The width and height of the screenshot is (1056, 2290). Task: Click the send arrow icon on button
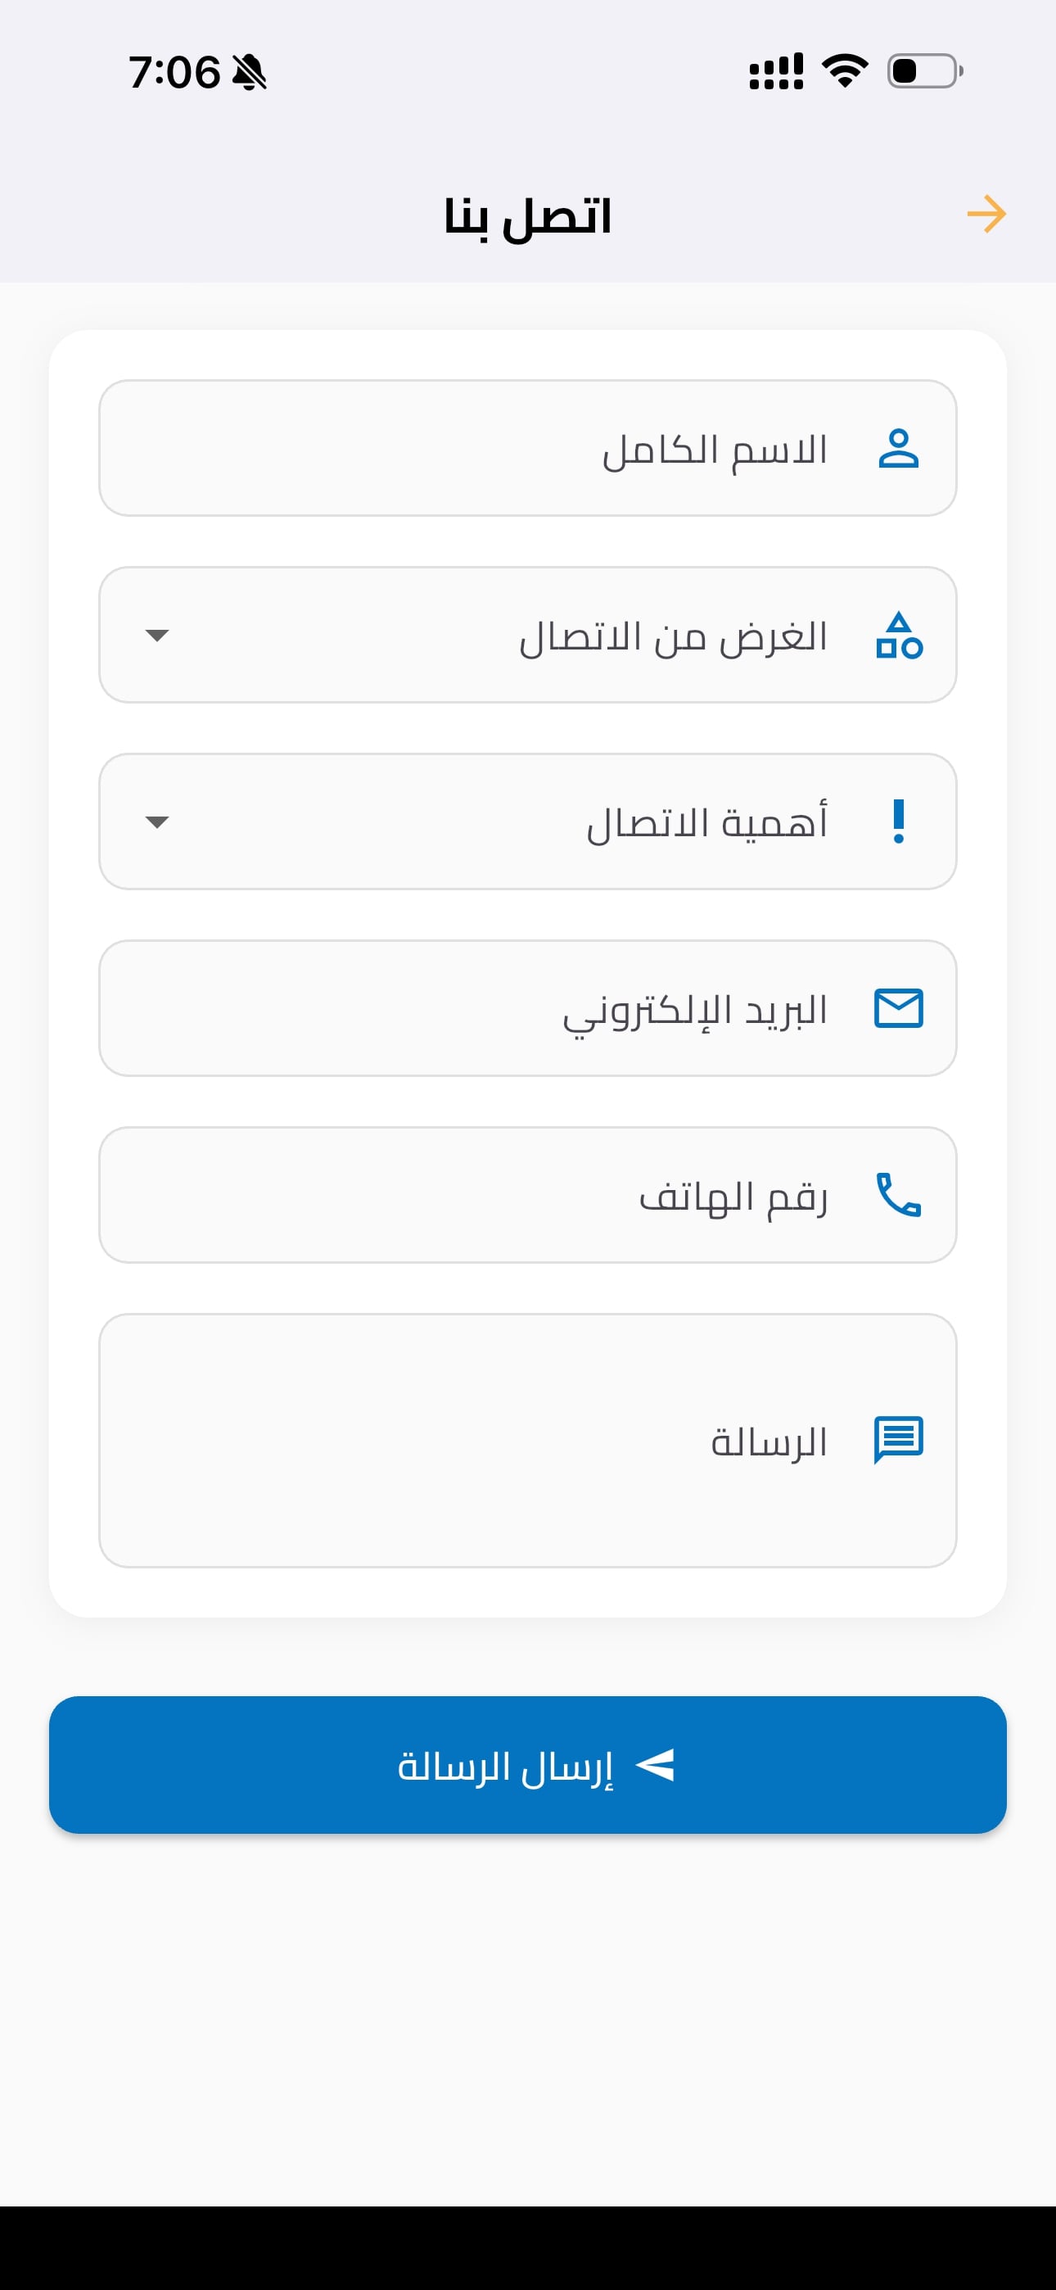click(656, 1765)
